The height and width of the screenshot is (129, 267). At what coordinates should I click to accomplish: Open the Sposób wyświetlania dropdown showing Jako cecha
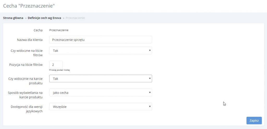pyautogui.click(x=100, y=93)
